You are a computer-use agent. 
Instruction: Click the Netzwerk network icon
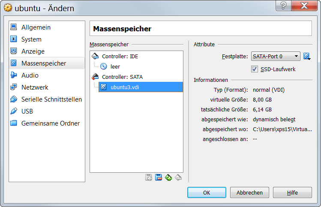(14, 87)
